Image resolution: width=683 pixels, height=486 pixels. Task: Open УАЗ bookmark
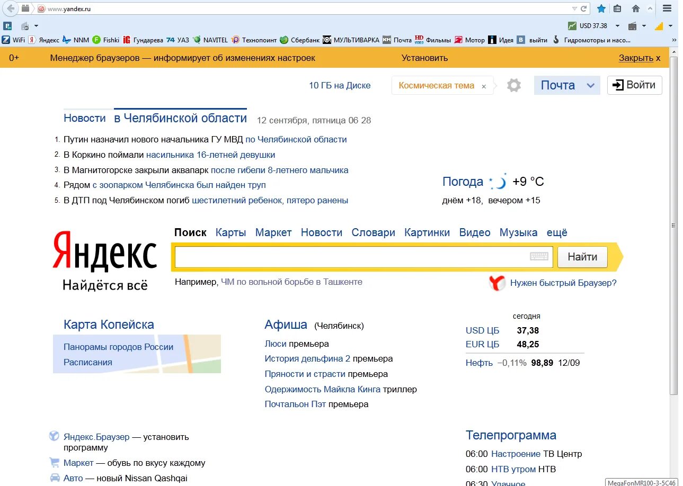pyautogui.click(x=178, y=40)
